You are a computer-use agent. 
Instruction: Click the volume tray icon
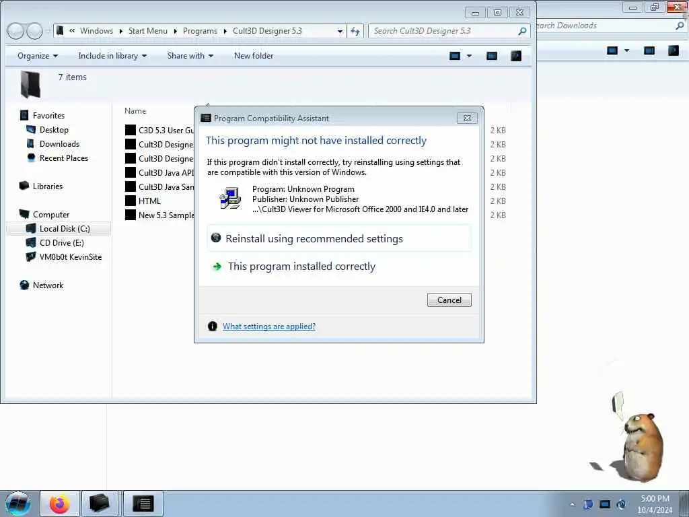click(621, 504)
